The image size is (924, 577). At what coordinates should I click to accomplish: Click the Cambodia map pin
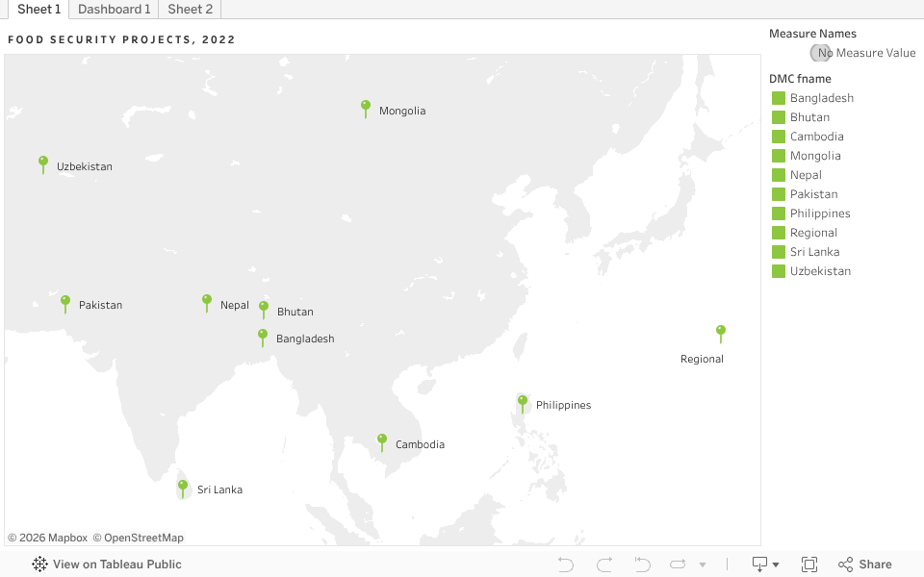382,442
